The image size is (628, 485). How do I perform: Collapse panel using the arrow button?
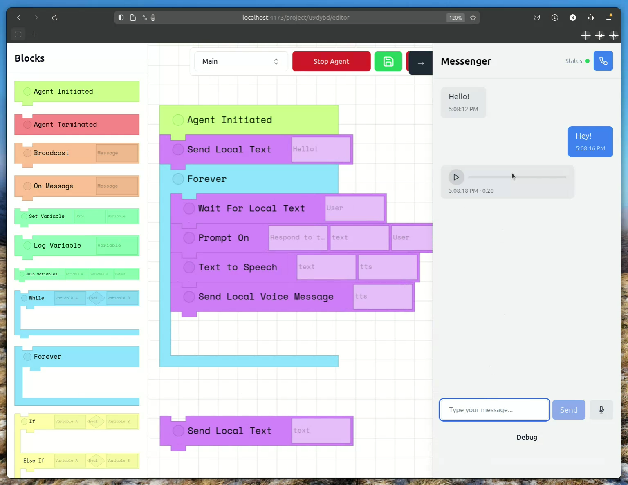tap(421, 63)
